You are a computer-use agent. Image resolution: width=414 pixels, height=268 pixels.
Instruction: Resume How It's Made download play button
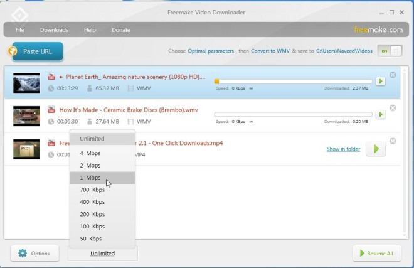click(381, 114)
